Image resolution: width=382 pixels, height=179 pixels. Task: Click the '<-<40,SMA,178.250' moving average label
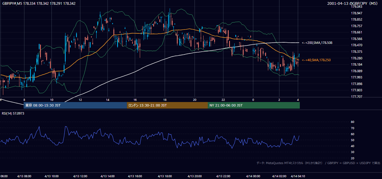[316, 60]
